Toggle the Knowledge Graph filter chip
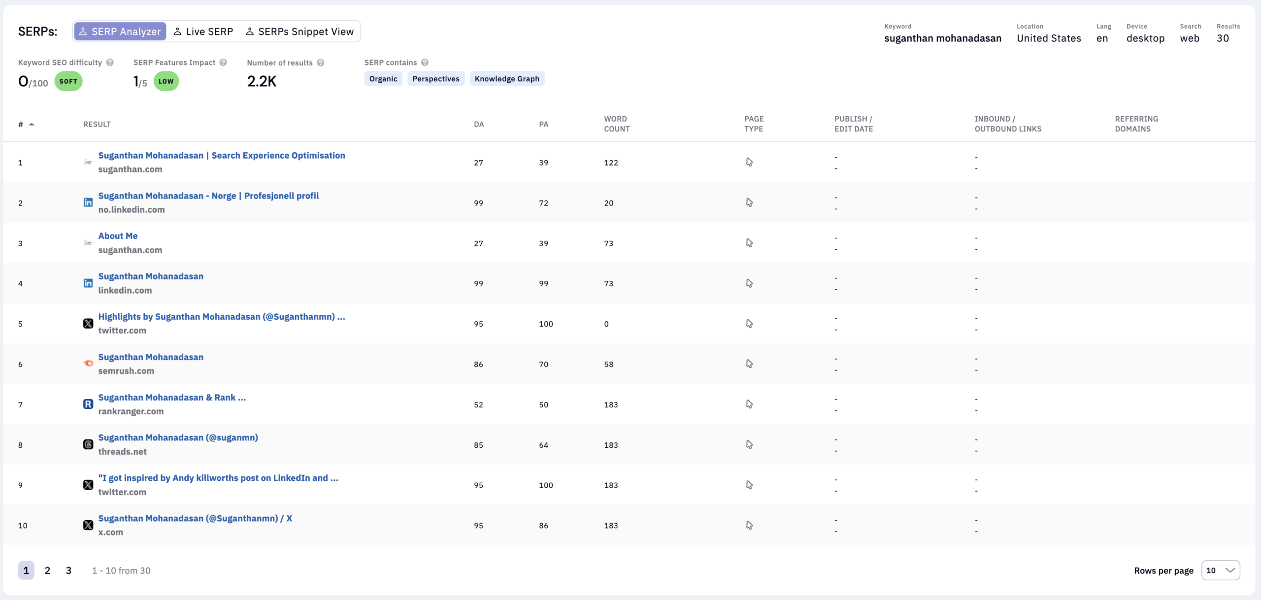 [x=507, y=78]
